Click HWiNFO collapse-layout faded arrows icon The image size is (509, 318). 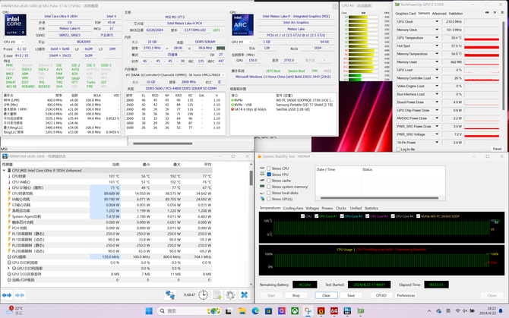pos(20,295)
